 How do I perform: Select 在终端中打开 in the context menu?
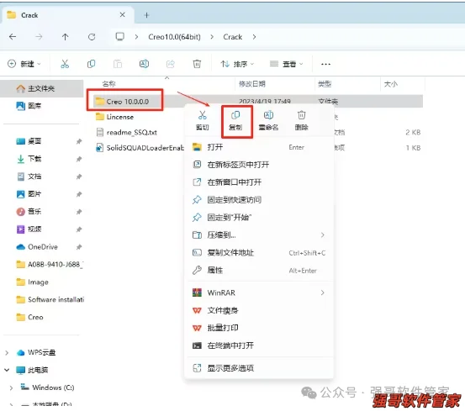click(259, 345)
